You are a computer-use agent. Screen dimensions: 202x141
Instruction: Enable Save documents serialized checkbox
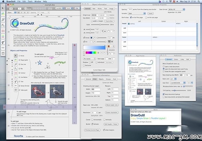coord(164,97)
